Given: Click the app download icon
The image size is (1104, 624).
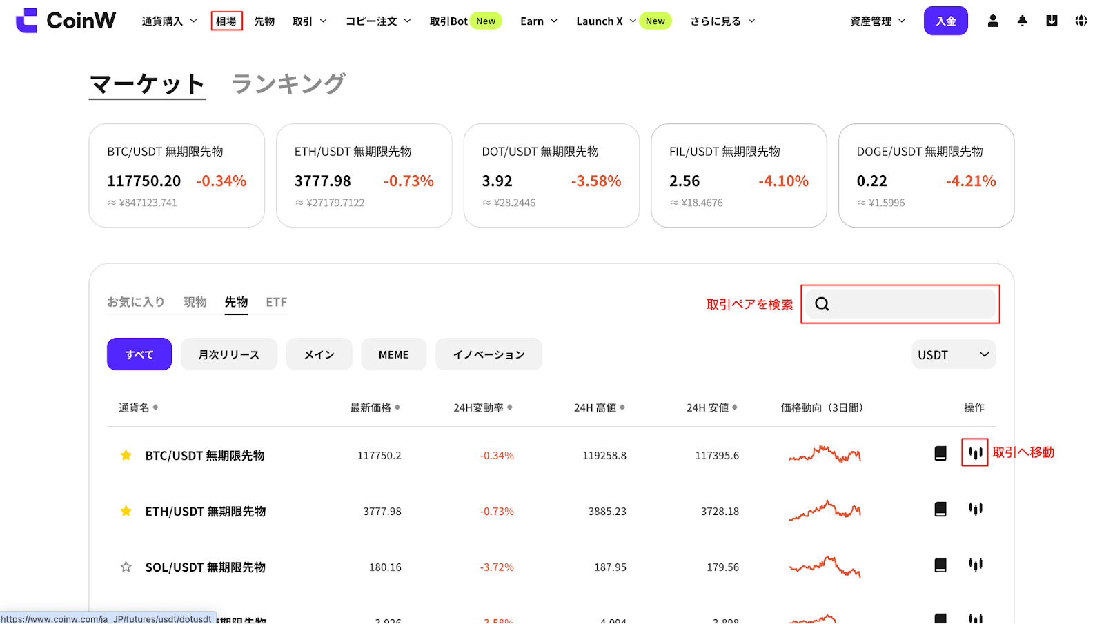Looking at the screenshot, I should click(1052, 21).
